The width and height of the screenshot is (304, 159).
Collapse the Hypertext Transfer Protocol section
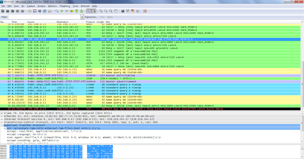pyautogui.click(x=2, y=125)
